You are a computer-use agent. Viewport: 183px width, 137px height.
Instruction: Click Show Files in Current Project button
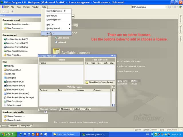point(99,82)
